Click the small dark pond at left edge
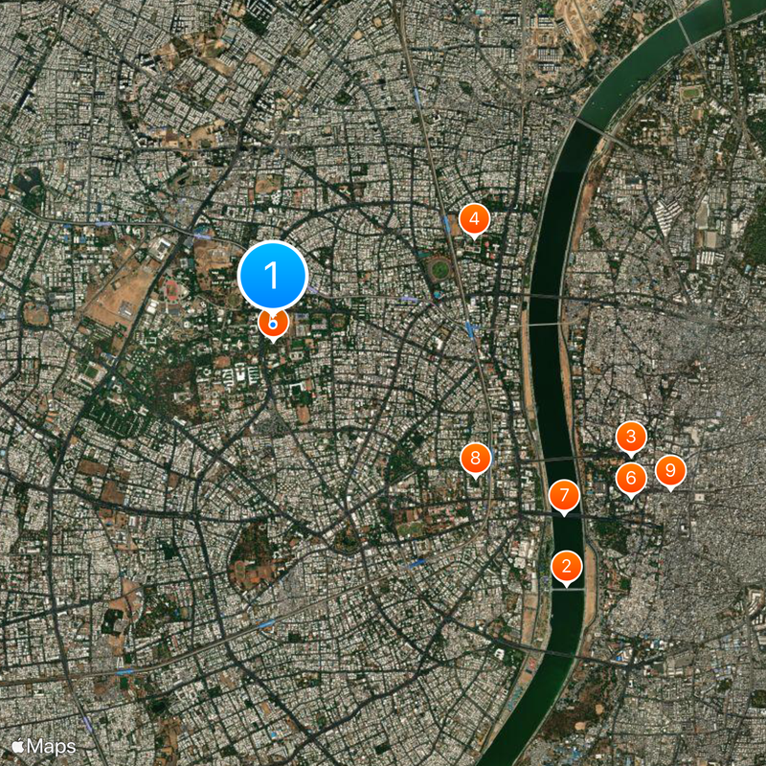766x766 pixels. click(25, 180)
